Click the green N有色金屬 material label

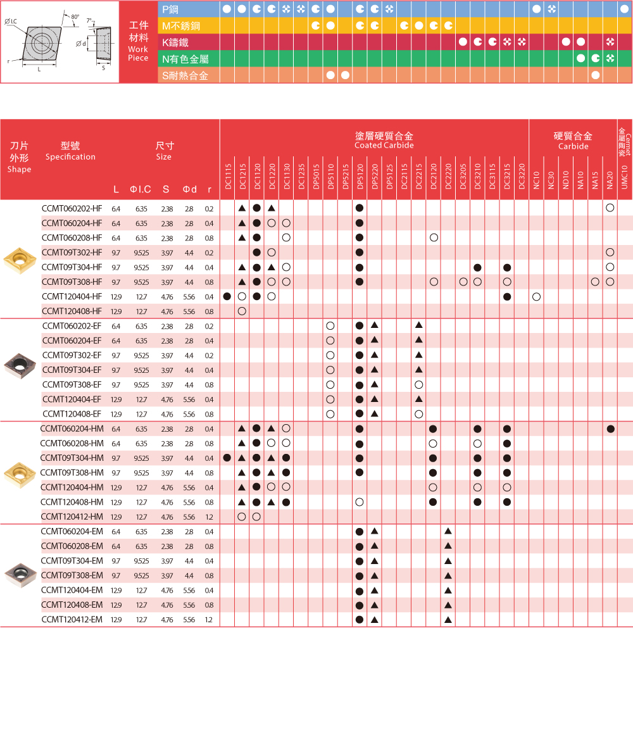pos(185,59)
